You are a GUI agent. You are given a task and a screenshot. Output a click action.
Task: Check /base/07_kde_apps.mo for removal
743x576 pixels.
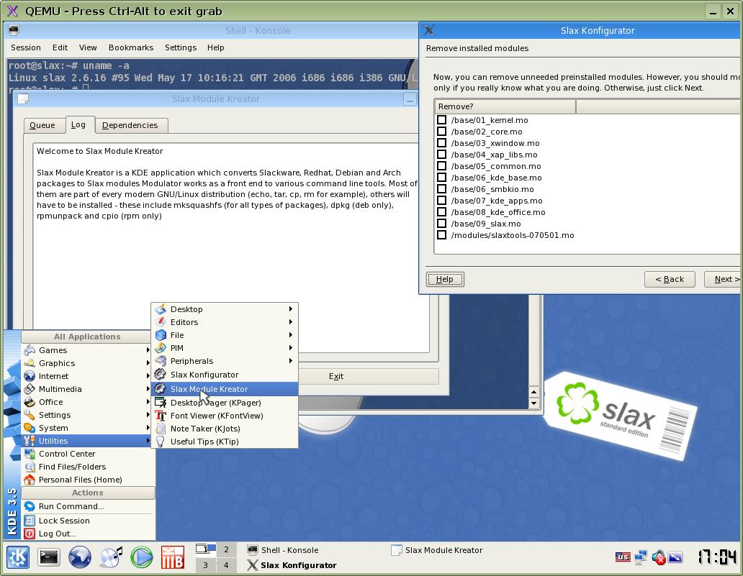(x=441, y=201)
